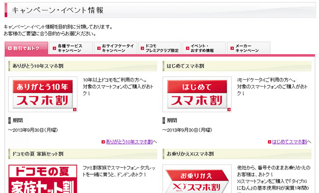Open the メーカーキャンペーン tab
The width and height of the screenshot is (319, 193).
pyautogui.click(x=249, y=48)
